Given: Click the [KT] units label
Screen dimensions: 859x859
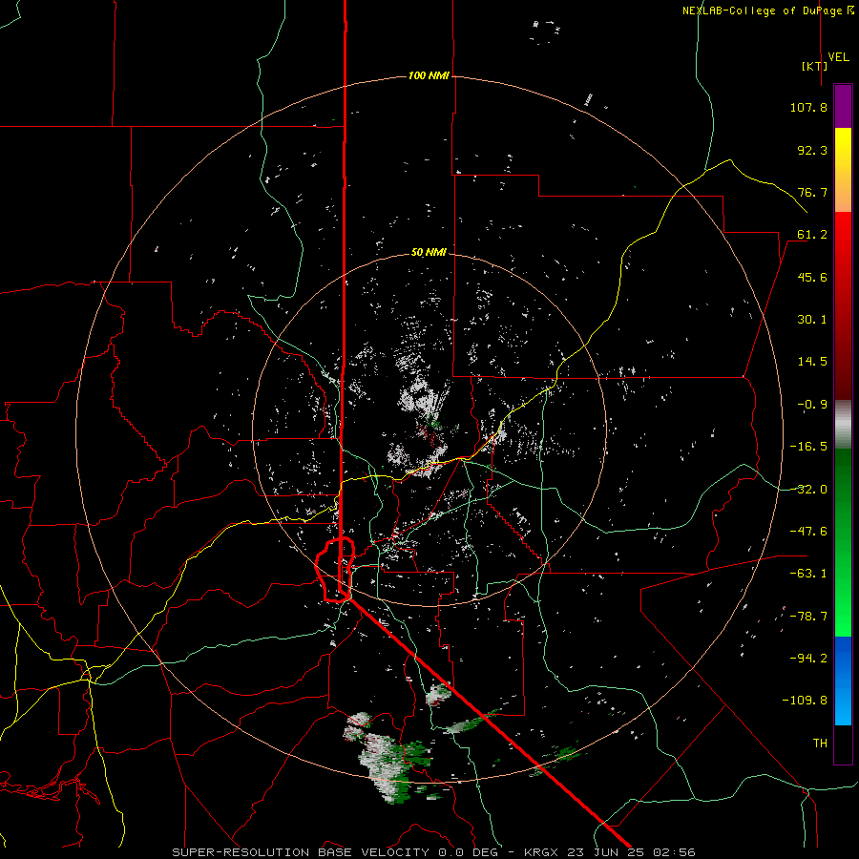Looking at the screenshot, I should point(814,66).
